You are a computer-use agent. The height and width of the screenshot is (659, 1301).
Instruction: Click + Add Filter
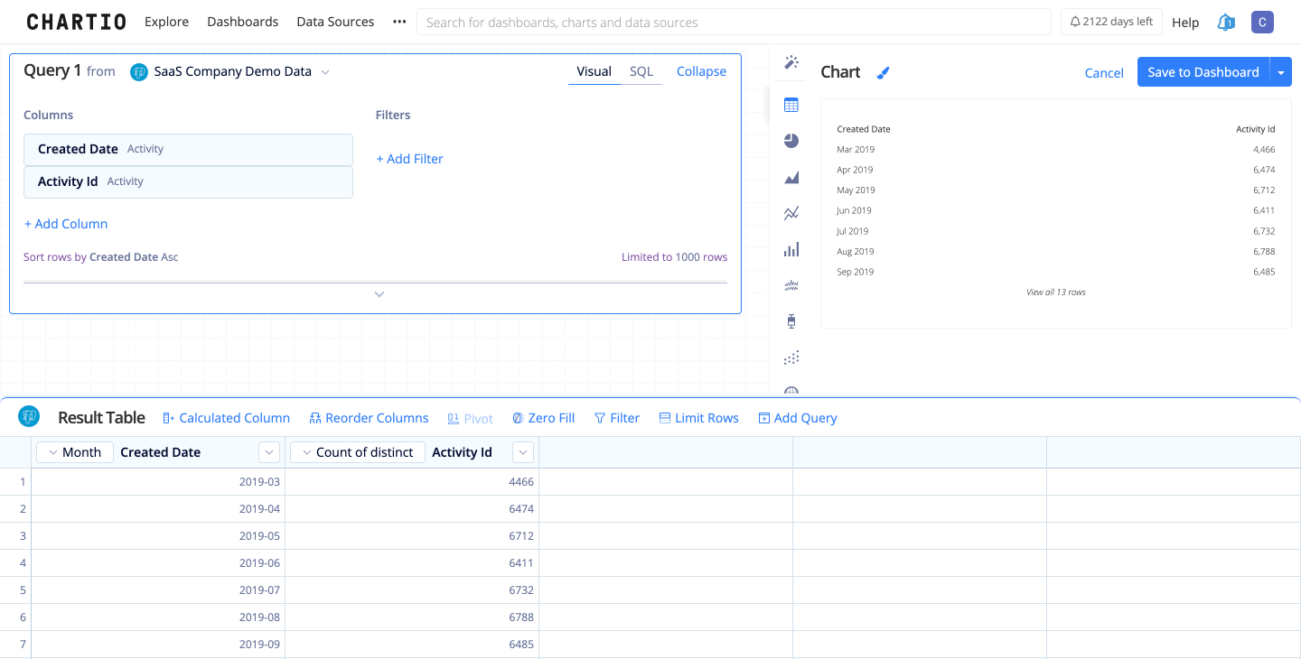pos(410,159)
